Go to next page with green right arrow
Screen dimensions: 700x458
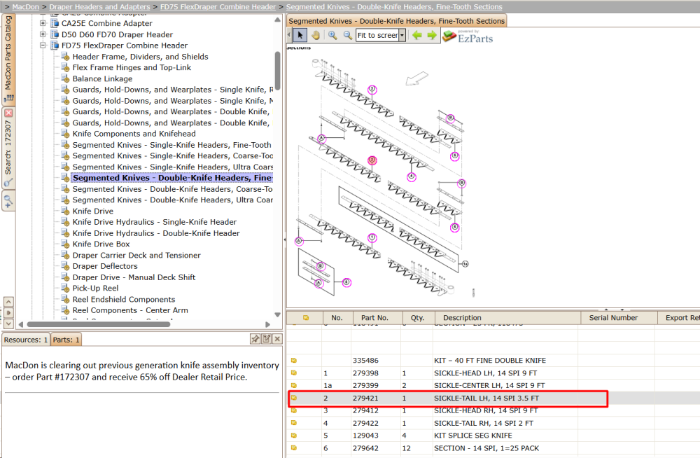(x=432, y=35)
